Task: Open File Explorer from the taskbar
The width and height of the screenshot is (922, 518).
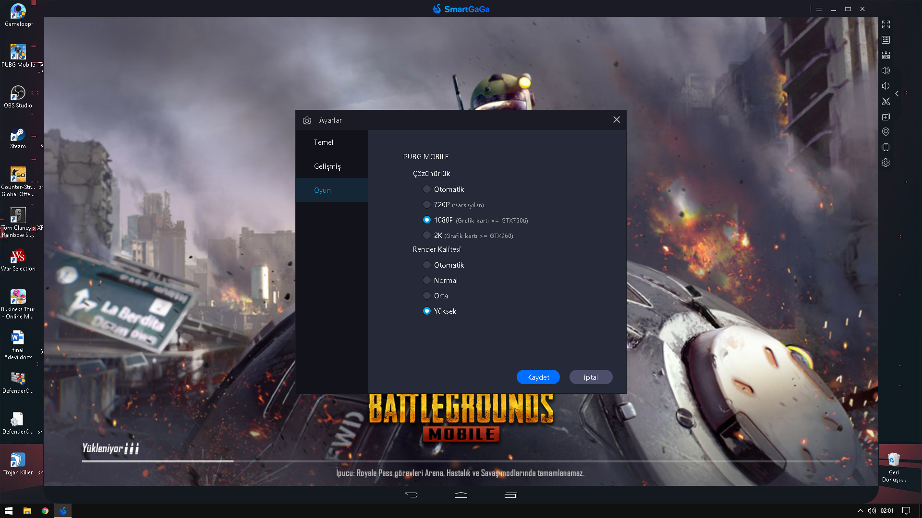Action: coord(27,511)
